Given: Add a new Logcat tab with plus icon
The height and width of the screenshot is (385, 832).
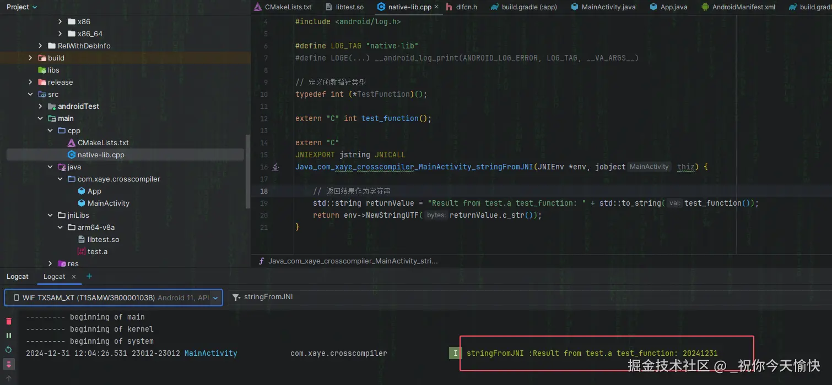Looking at the screenshot, I should [89, 276].
